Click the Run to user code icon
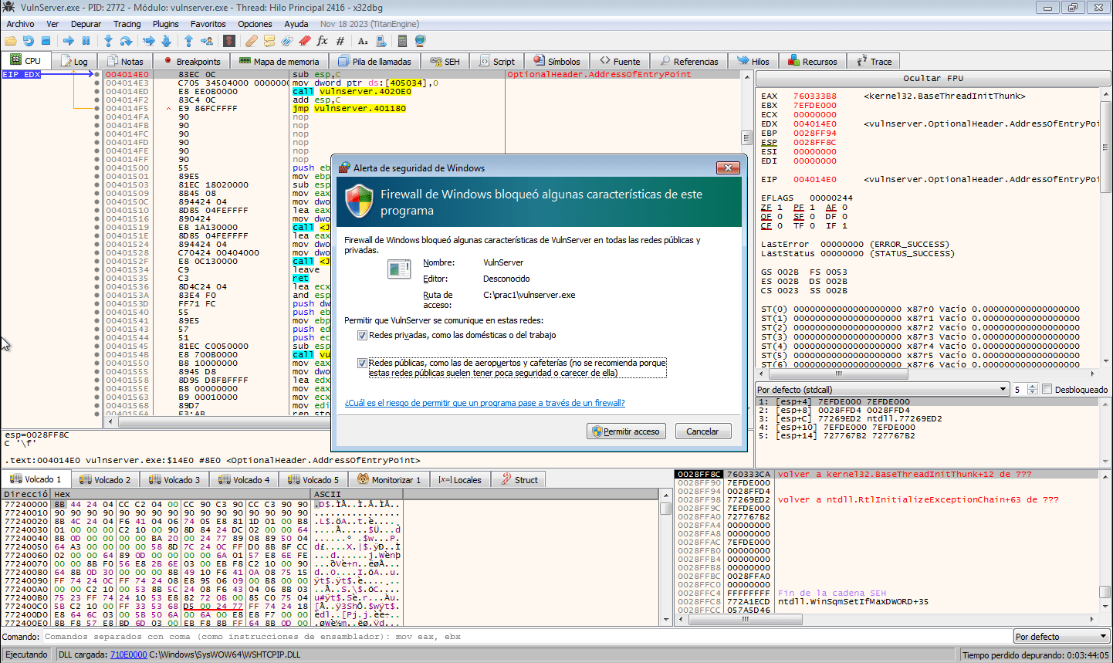The width and height of the screenshot is (1113, 663). click(x=207, y=41)
